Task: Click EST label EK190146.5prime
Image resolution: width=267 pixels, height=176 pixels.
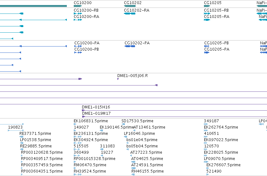Action: pos(117,127)
